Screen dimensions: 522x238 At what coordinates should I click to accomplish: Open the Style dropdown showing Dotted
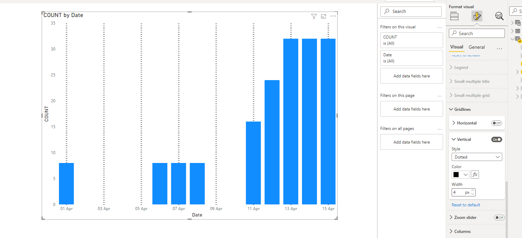tap(477, 157)
